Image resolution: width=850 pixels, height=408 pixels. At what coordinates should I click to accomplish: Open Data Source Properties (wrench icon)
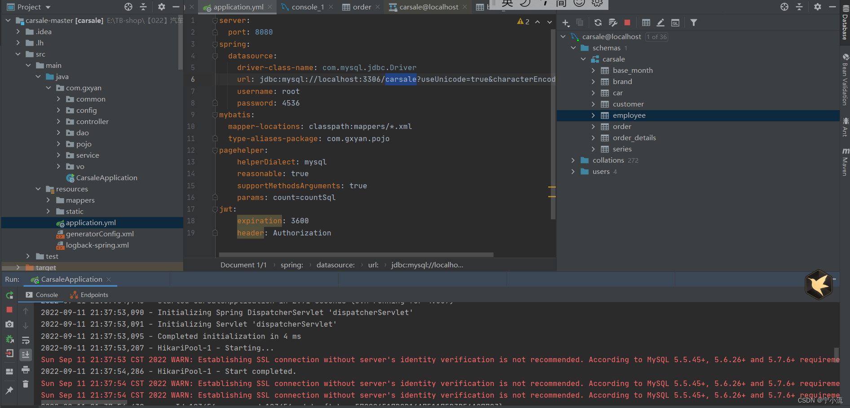(613, 22)
